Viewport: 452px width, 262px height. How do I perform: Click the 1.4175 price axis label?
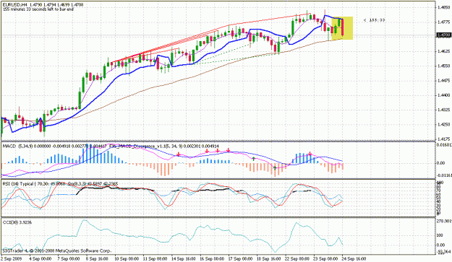click(x=443, y=139)
